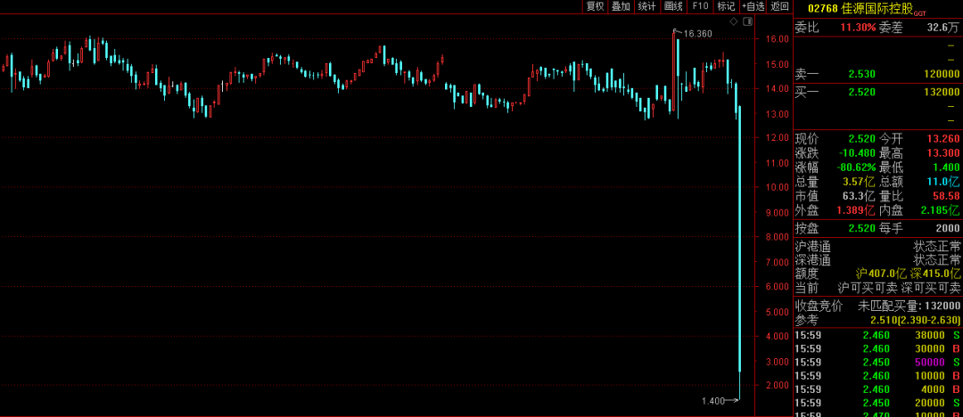Click the 涨跌 value -10.480

pos(859,153)
